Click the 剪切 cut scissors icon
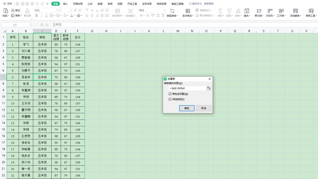Image resolution: width=318 pixels, height=179 pixels. tap(13, 10)
